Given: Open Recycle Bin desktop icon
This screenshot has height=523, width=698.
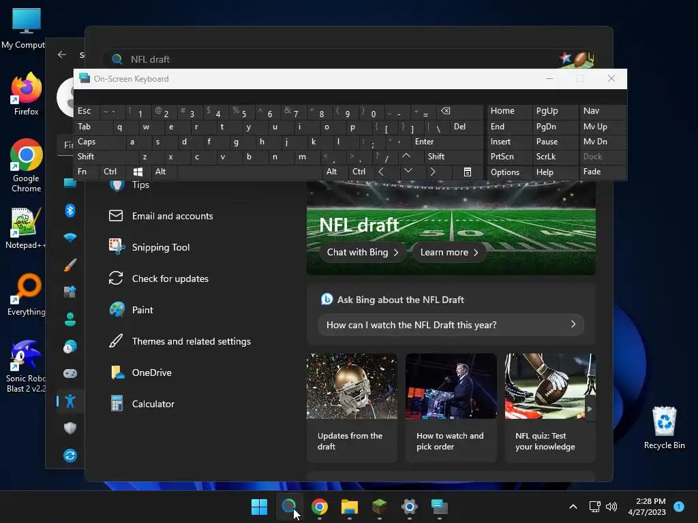Looking at the screenshot, I should tap(664, 428).
